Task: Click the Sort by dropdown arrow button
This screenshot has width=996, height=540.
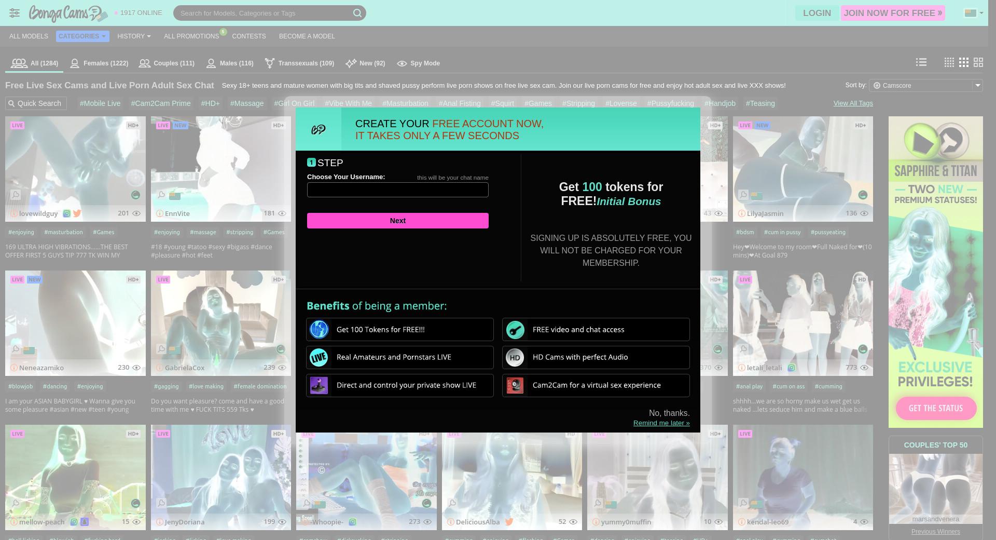Action: (977, 86)
